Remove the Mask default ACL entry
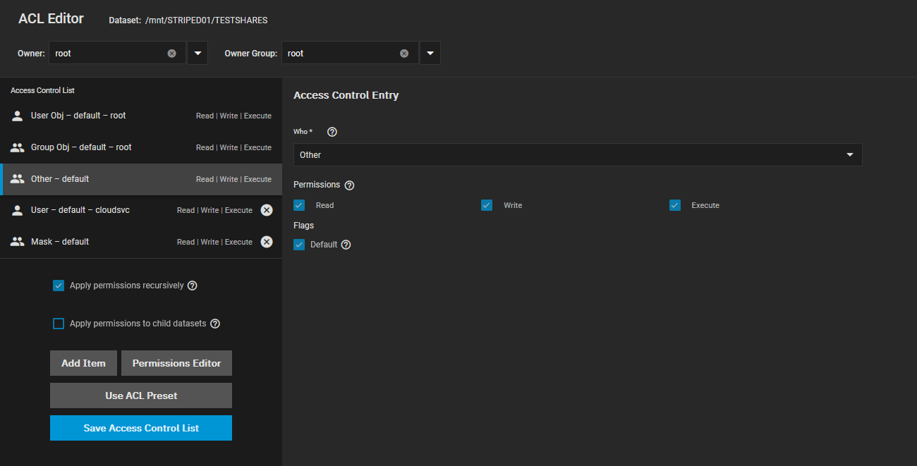This screenshot has width=917, height=466. pyautogui.click(x=267, y=242)
